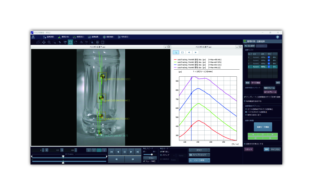The width and height of the screenshot is (313, 195).
Task: Click the flip/mirror image icon
Action: click(x=81, y=42)
